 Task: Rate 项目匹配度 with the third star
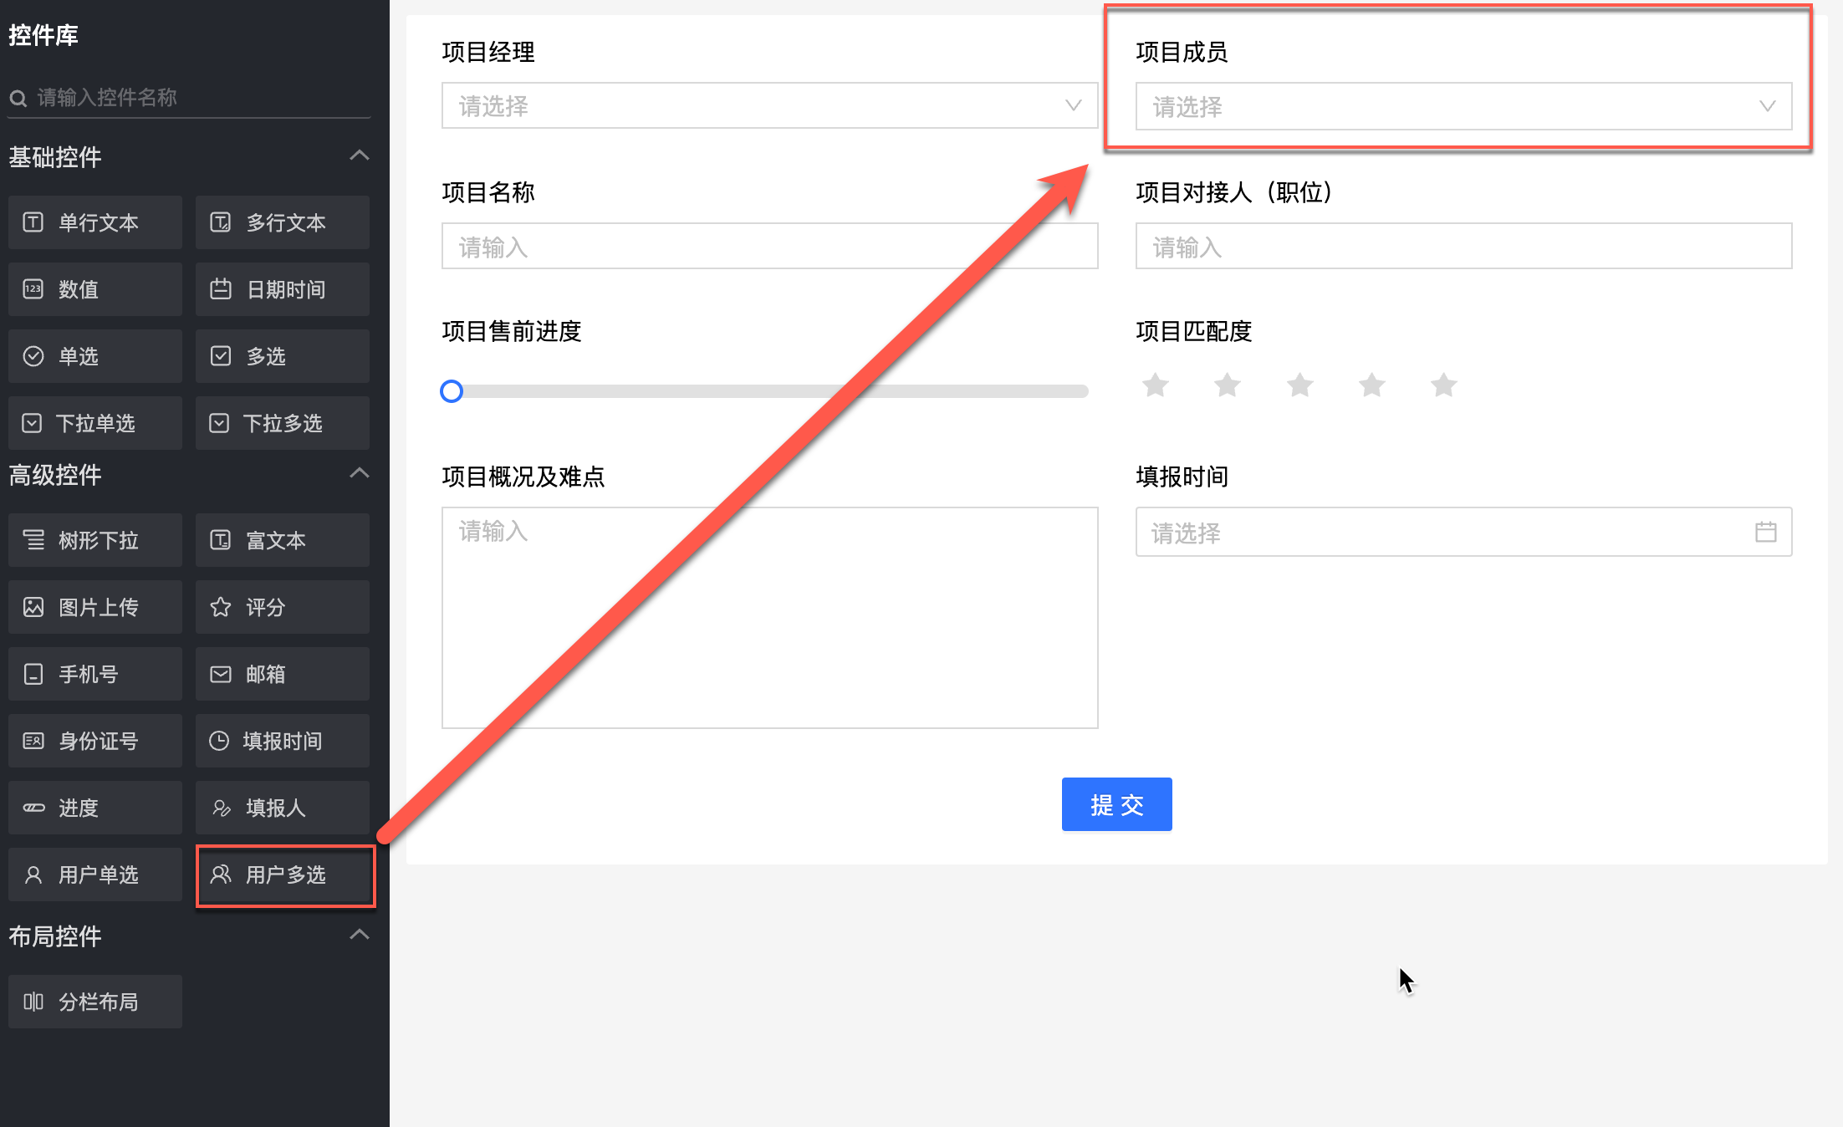(x=1299, y=385)
